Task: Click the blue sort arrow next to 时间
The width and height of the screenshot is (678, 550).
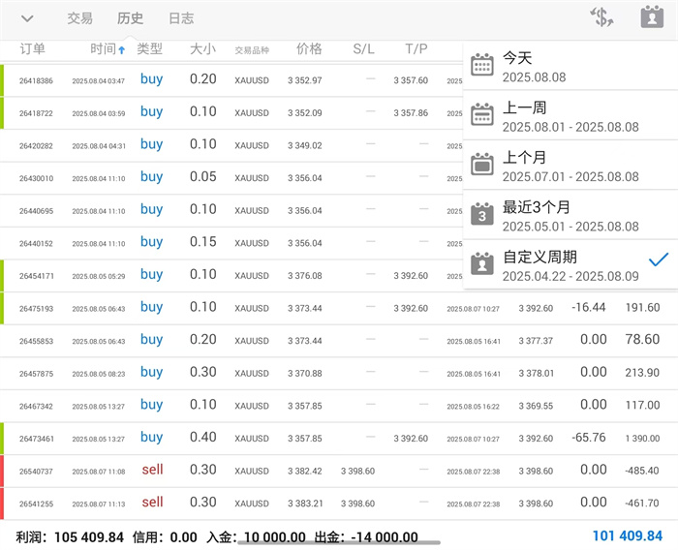Action: click(x=122, y=50)
